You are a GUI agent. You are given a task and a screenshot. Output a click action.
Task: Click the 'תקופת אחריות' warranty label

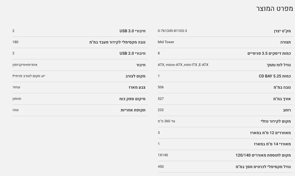click(x=133, y=110)
